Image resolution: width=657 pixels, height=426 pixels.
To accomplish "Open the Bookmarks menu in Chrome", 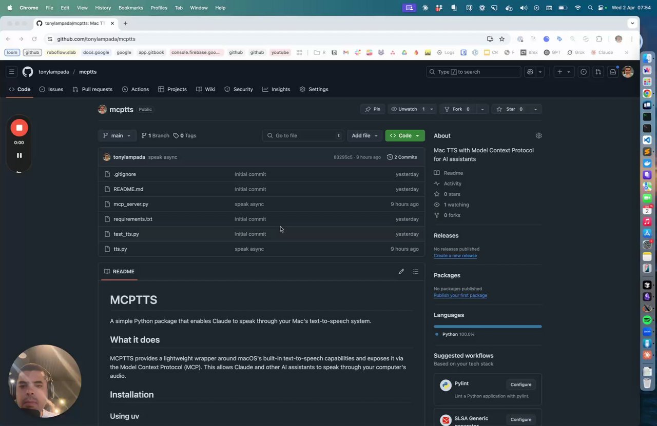I will pos(130,8).
